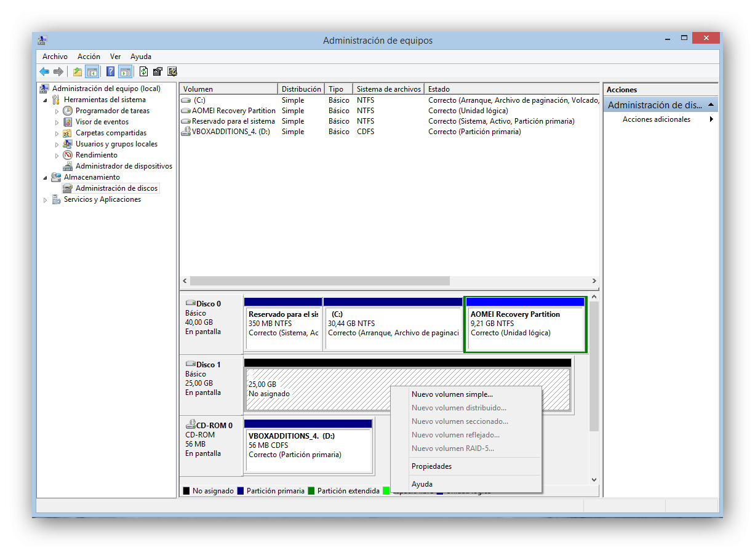This screenshot has height=550, width=755.
Task: Click the Refresh page icon with green arrows
Action: click(x=144, y=71)
